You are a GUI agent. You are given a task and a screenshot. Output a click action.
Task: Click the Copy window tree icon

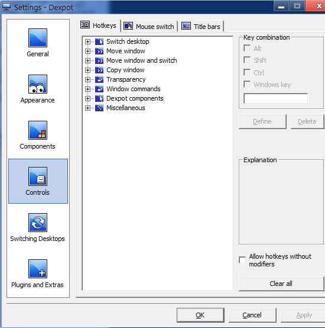pos(99,70)
